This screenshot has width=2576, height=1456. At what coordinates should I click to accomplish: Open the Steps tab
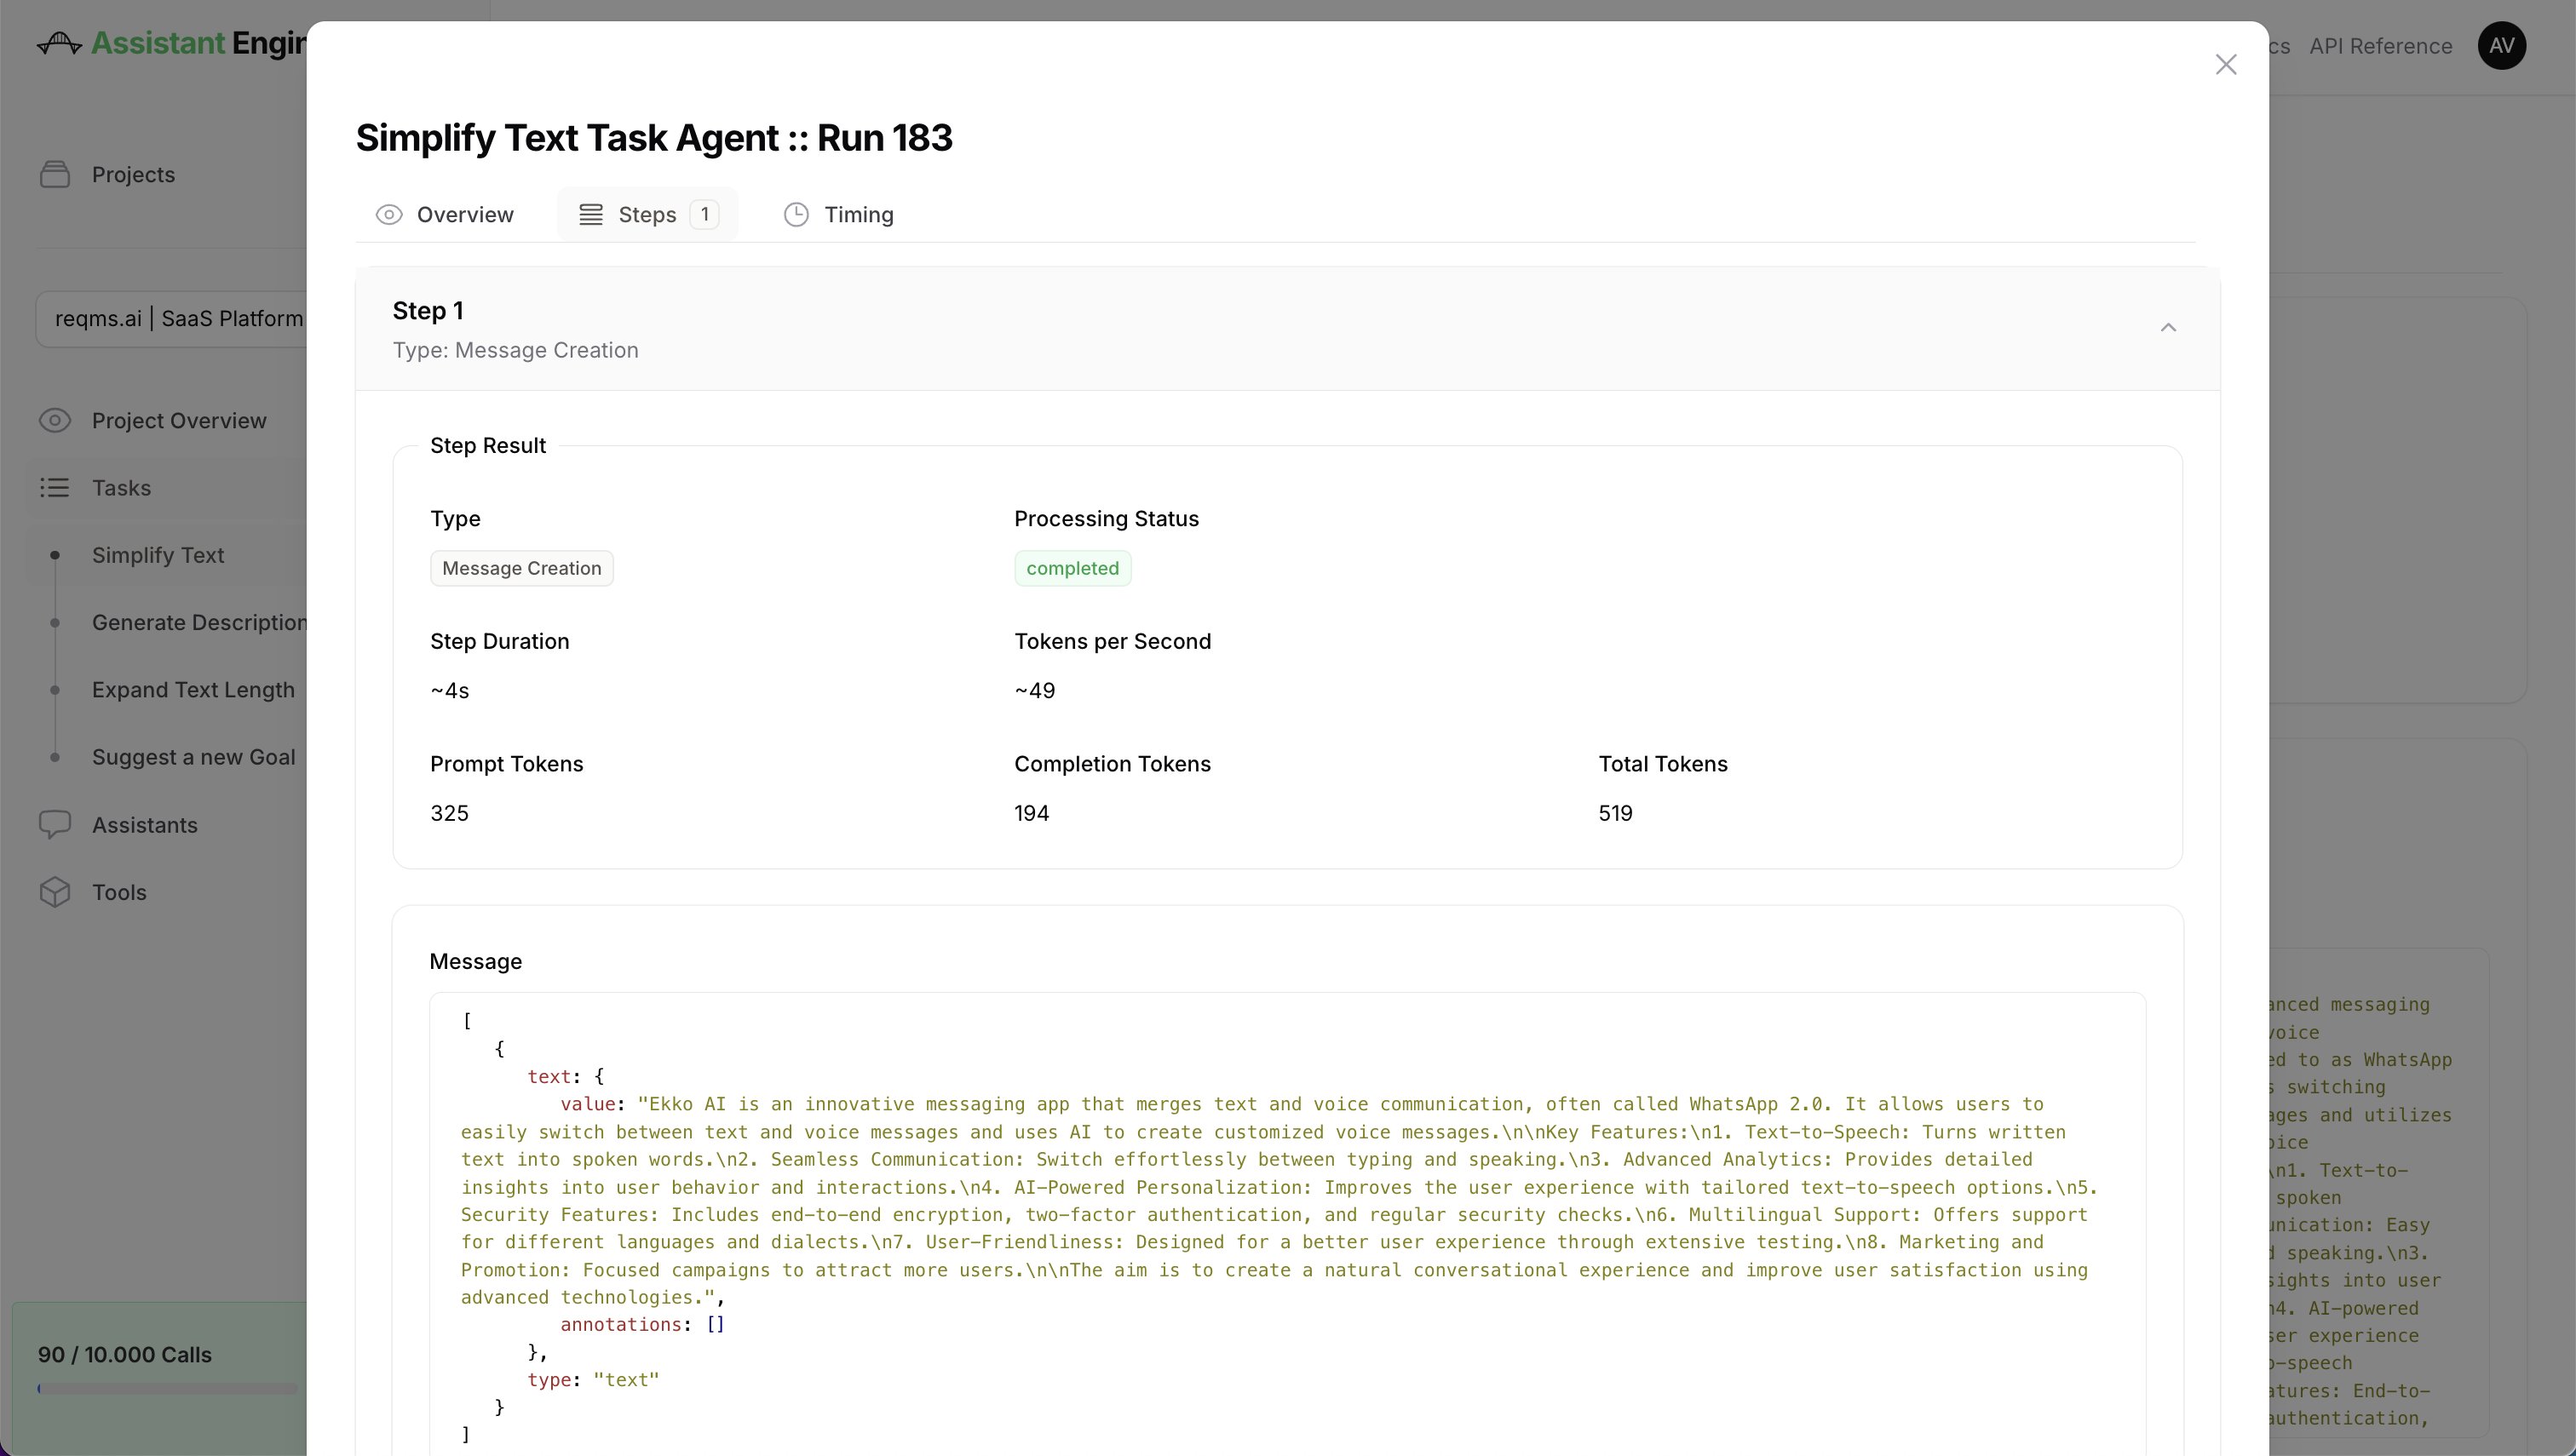tap(647, 214)
